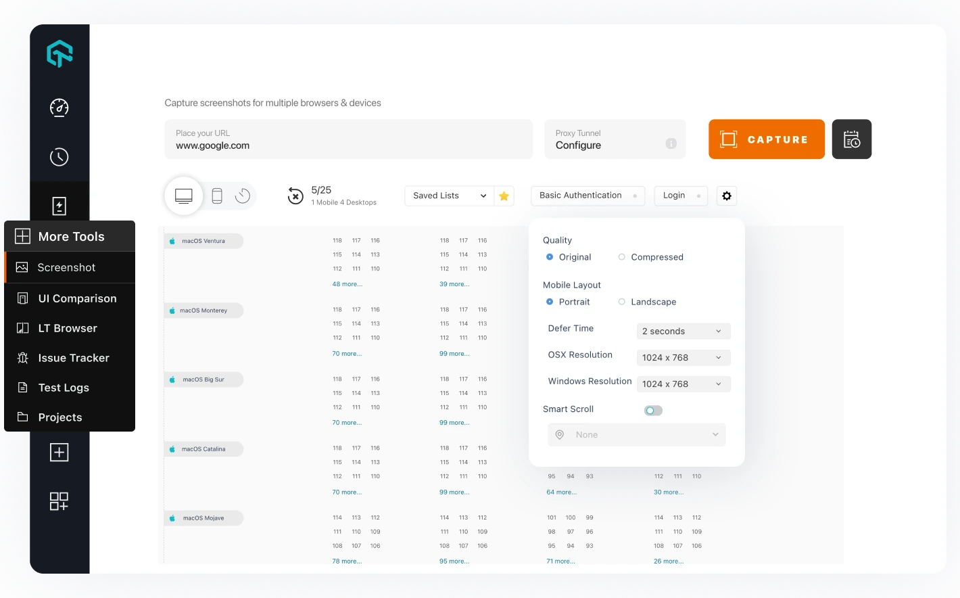Image resolution: width=960 pixels, height=598 pixels.
Task: Open screenshot settings via the gear icon
Action: pos(726,195)
